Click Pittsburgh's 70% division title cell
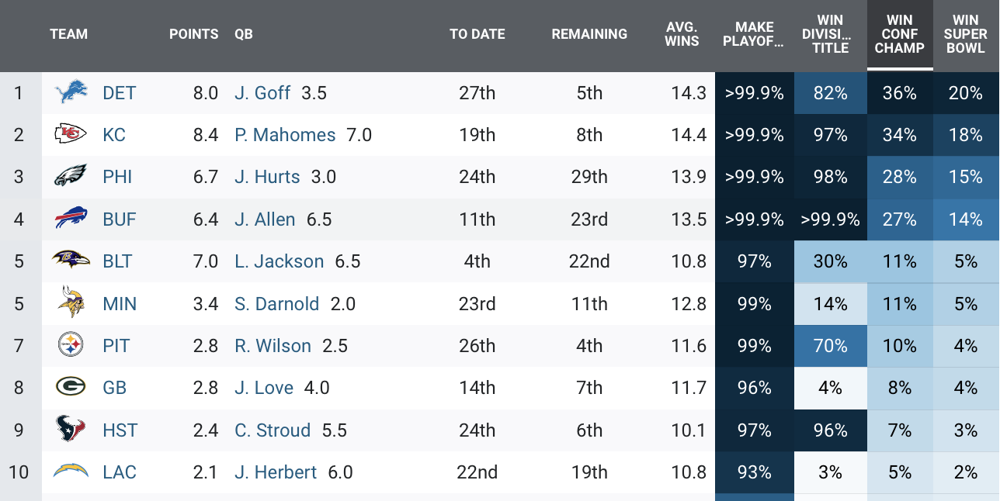This screenshot has width=1000, height=501. pyautogui.click(x=830, y=345)
